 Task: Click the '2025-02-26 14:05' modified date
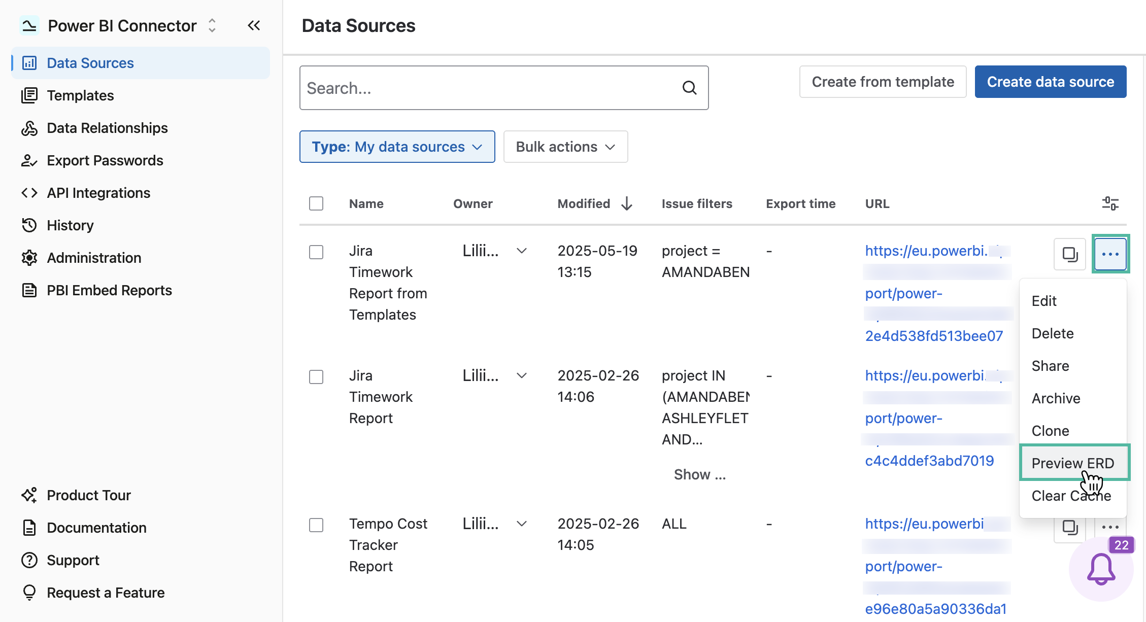coord(598,534)
